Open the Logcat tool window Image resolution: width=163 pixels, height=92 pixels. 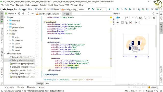(9, 87)
